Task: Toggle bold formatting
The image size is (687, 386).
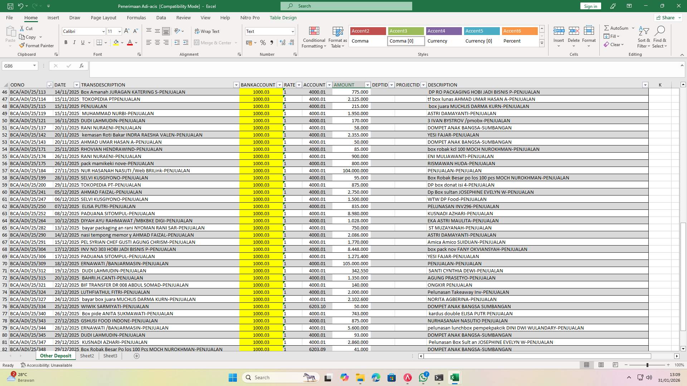Action: 66,42
